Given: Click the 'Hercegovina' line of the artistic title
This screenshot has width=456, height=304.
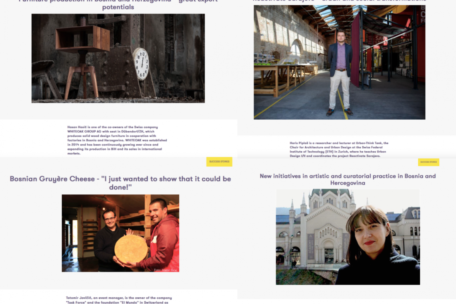Looking at the screenshot, I should pyautogui.click(x=348, y=183).
